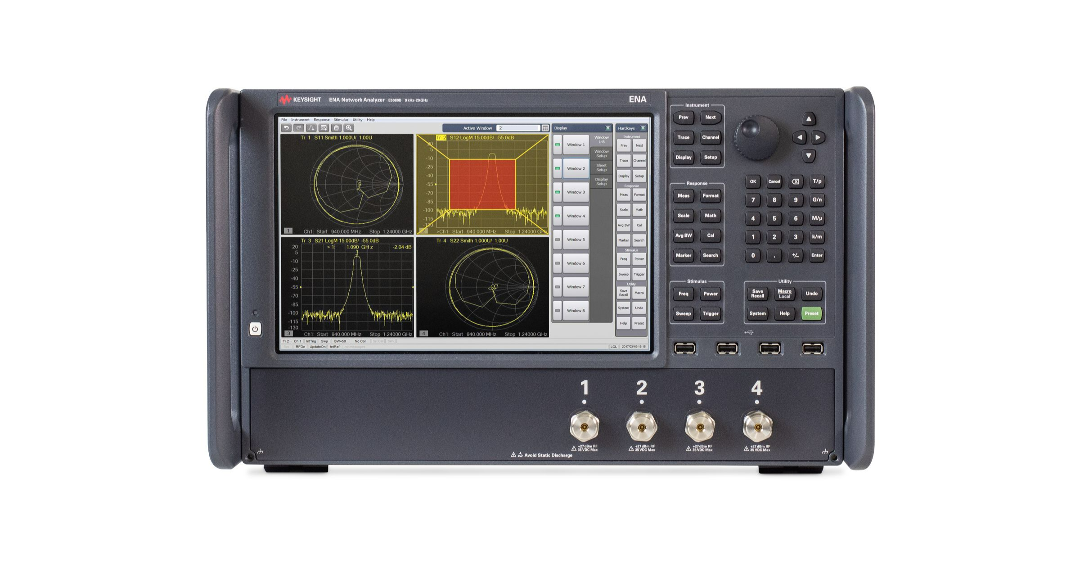Toggle the Window 5 on/off indicator
Viewport: 1080px width, 565px height.
[x=558, y=240]
